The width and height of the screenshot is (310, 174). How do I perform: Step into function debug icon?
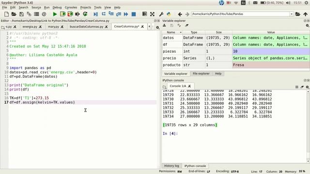[111, 14]
